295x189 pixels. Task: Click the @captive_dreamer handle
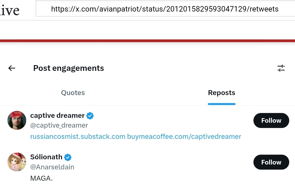tap(59, 125)
